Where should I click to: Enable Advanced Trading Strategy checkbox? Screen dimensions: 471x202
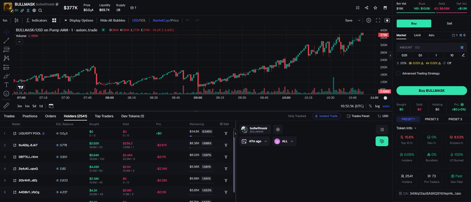click(x=398, y=73)
